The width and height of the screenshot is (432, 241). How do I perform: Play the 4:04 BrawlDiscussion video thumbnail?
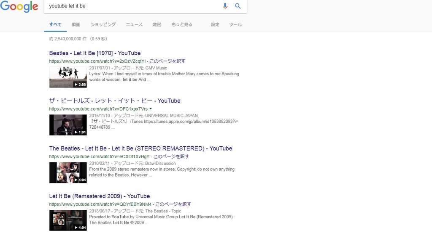[x=68, y=172]
